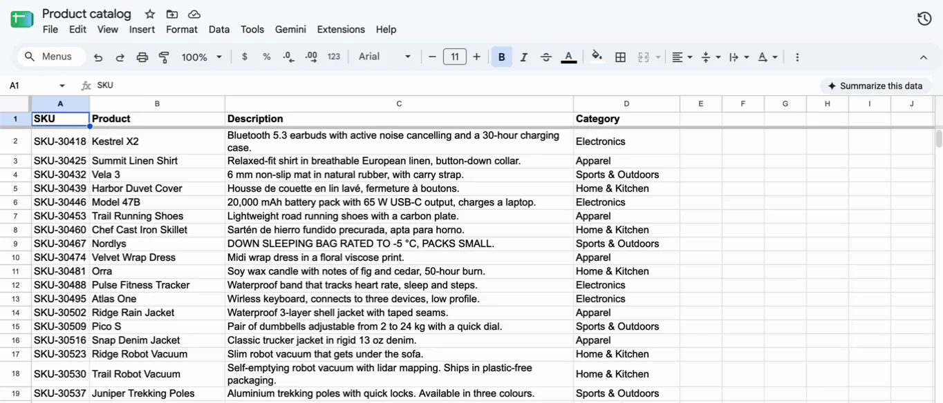The width and height of the screenshot is (943, 403).
Task: Collapse the toolbar header chevron
Action: click(924, 57)
